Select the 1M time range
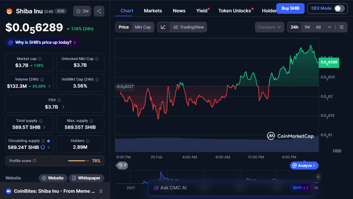The width and height of the screenshot is (353, 199). point(307,27)
